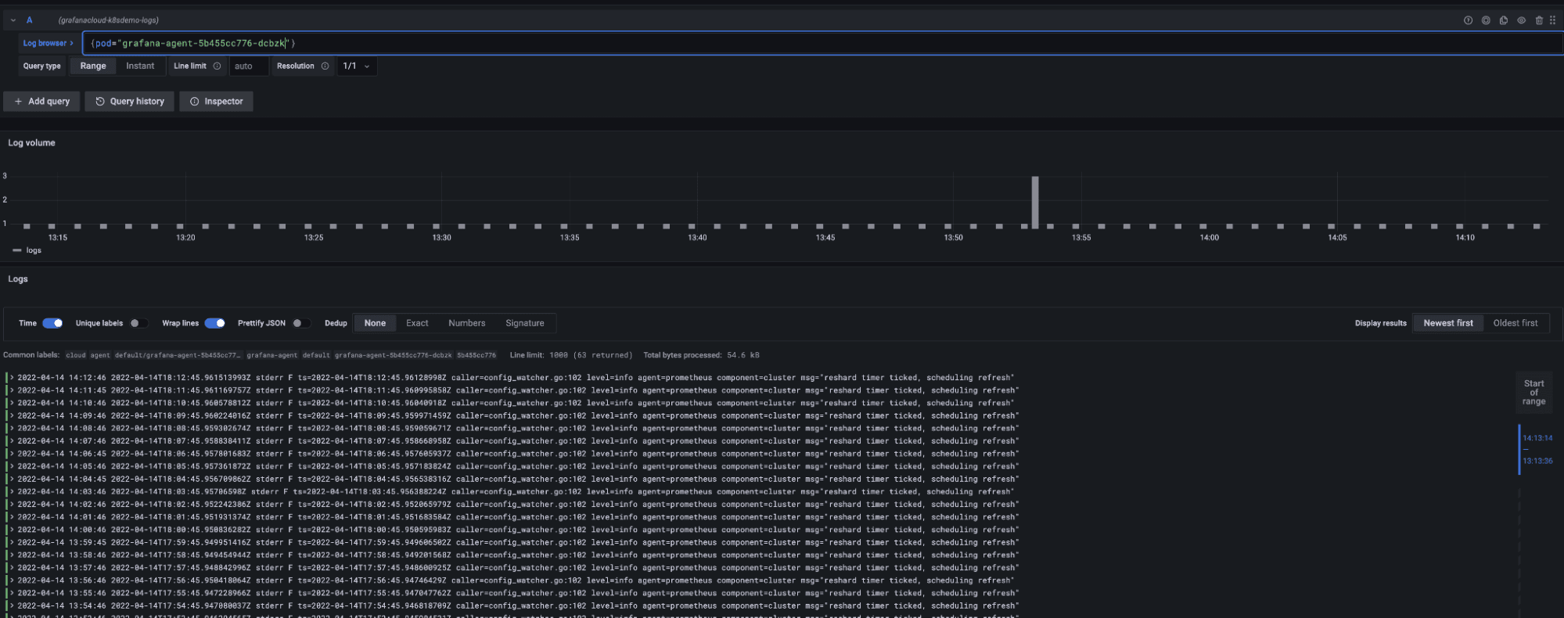
Task: Click log message text at 13:56:46
Action: [563, 580]
